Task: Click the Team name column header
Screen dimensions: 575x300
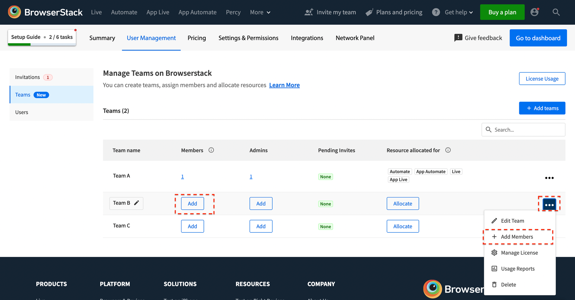Action: click(x=126, y=150)
